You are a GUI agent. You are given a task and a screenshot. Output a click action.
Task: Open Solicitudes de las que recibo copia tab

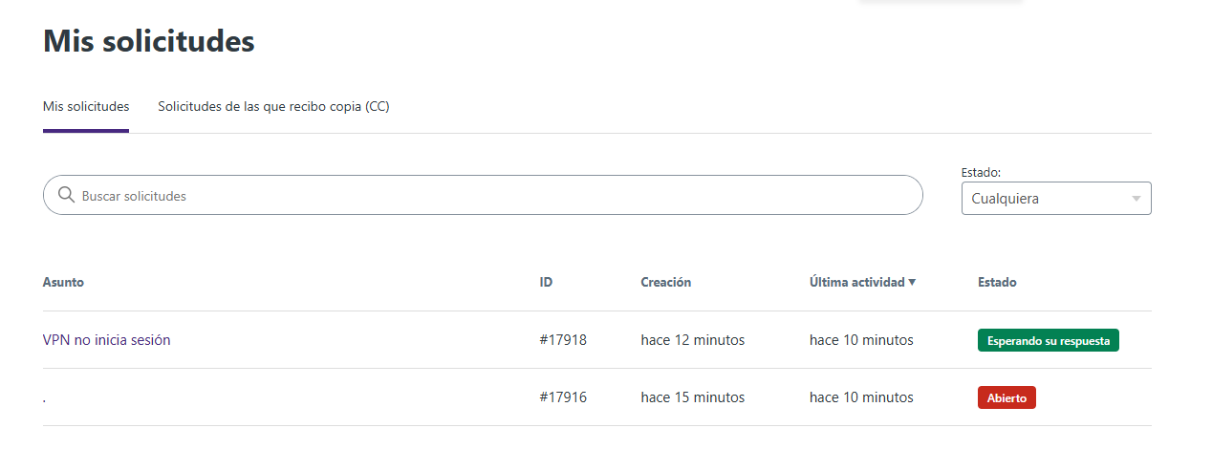pos(273,106)
